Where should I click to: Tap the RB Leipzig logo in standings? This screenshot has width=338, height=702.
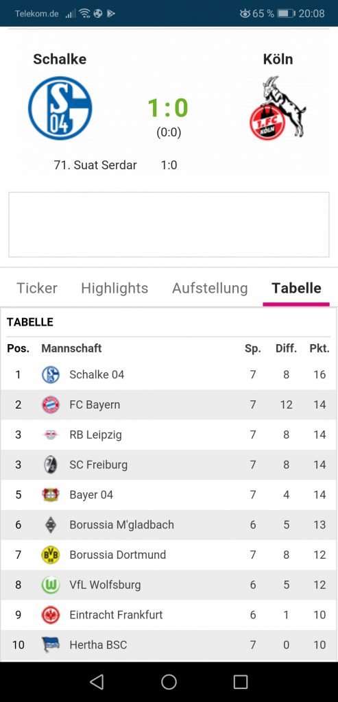50,435
